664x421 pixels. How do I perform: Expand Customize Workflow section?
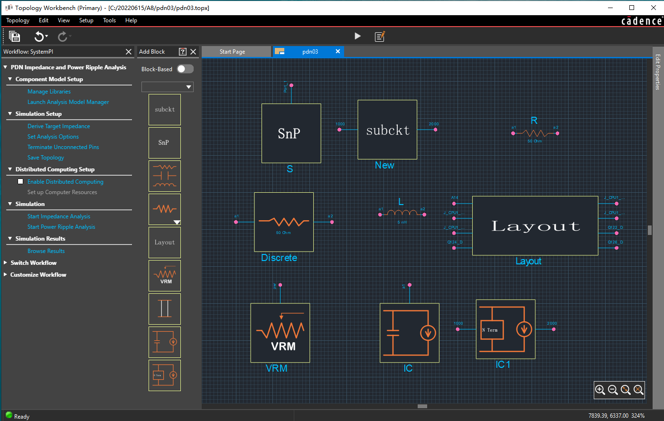coord(6,274)
